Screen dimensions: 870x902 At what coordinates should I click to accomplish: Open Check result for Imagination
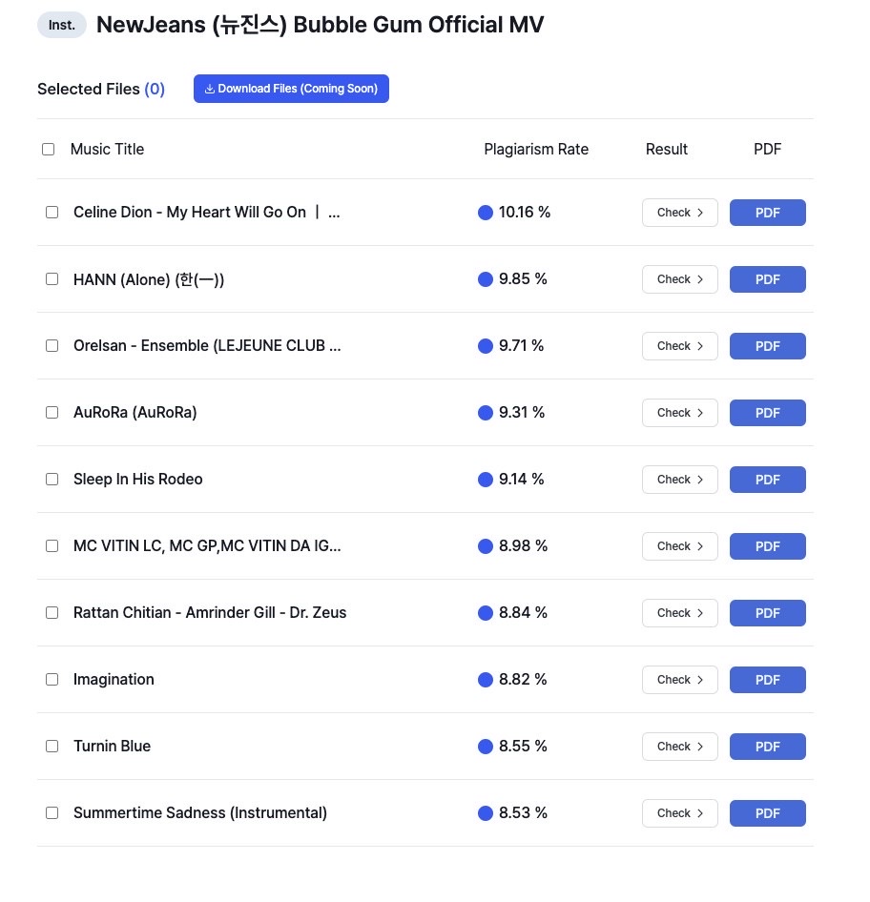click(679, 680)
